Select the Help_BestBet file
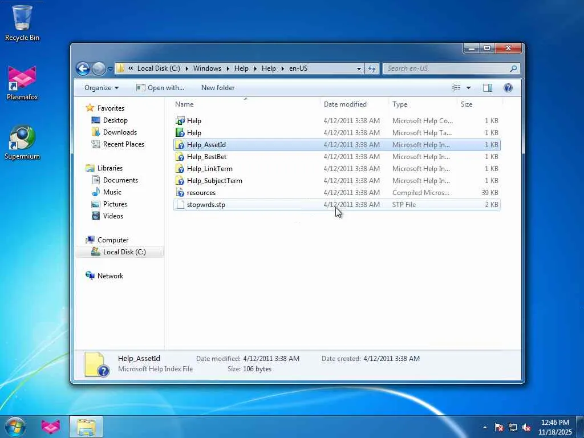Image resolution: width=584 pixels, height=438 pixels. pos(337,157)
